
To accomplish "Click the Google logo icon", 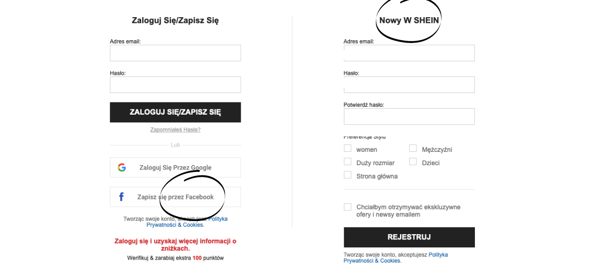I will [122, 168].
